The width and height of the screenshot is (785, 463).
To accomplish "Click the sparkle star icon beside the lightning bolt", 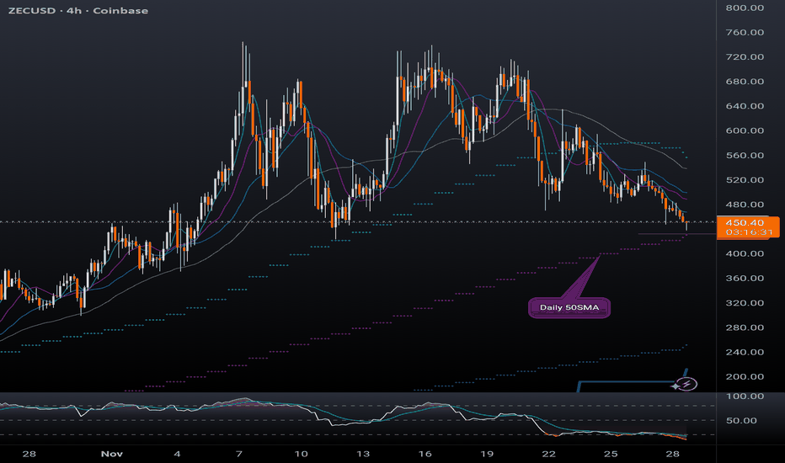I will pyautogui.click(x=676, y=385).
